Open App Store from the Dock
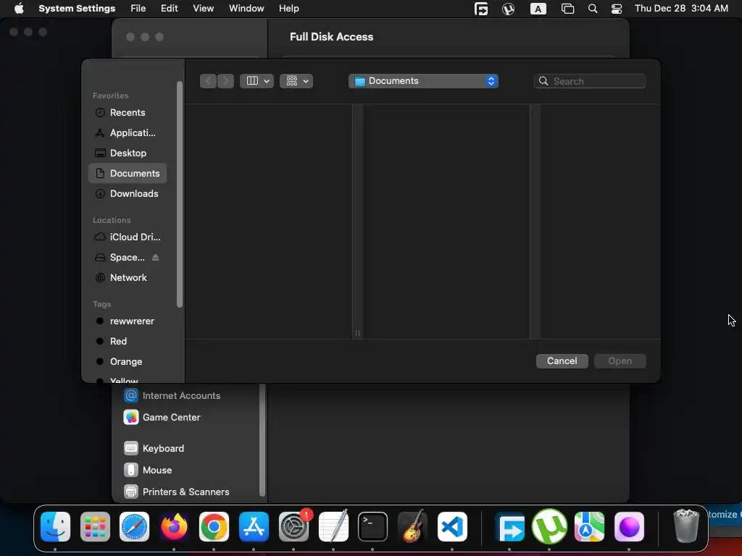The height and width of the screenshot is (556, 742). (254, 527)
